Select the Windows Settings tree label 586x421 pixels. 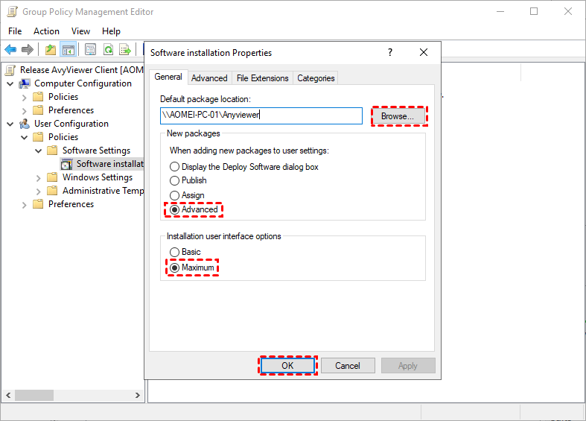(98, 177)
